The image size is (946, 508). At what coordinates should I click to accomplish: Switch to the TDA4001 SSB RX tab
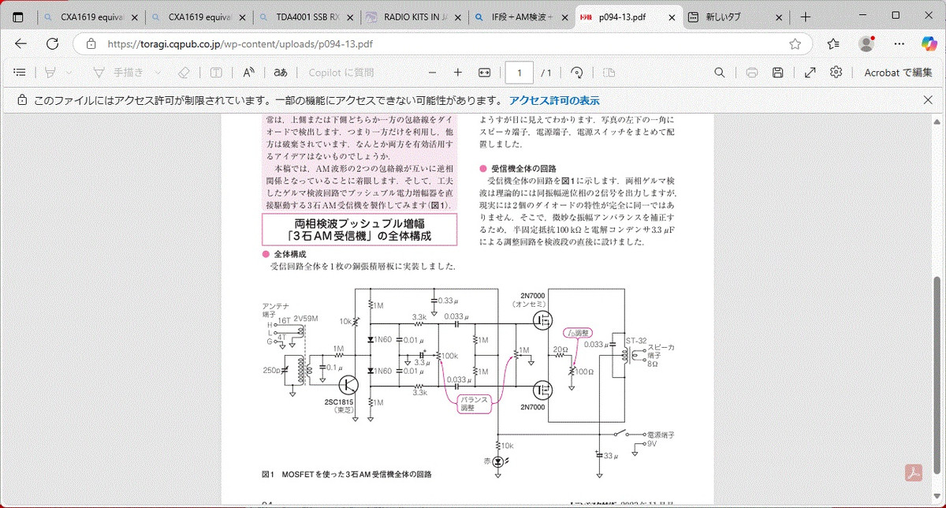click(307, 17)
